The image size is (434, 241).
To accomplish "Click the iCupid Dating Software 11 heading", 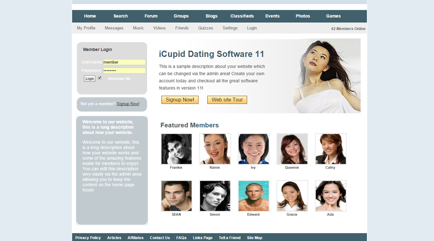I will pyautogui.click(x=212, y=54).
